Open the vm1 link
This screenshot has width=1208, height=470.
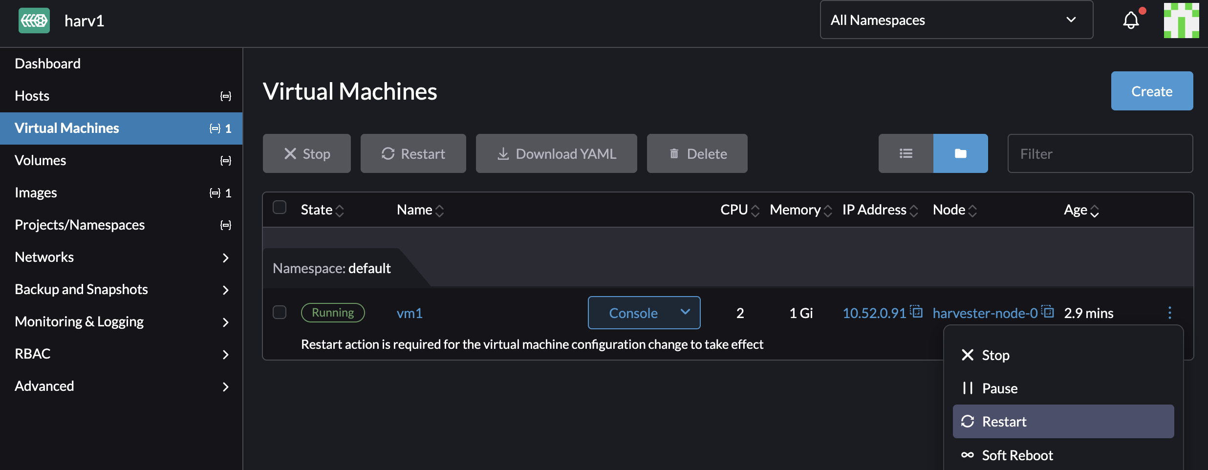click(x=410, y=313)
